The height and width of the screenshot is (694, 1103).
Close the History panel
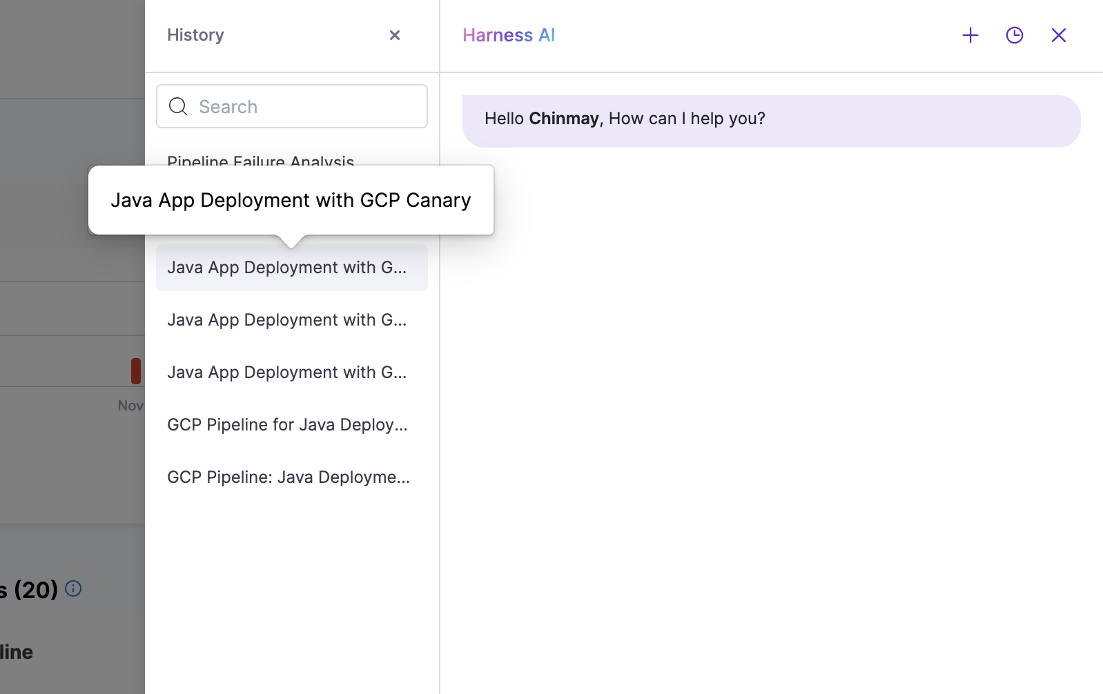tap(395, 35)
